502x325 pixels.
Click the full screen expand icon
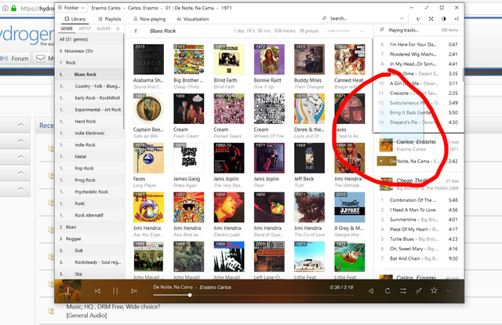point(431,19)
